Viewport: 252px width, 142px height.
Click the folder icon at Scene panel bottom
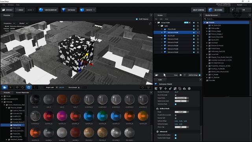tap(157, 75)
